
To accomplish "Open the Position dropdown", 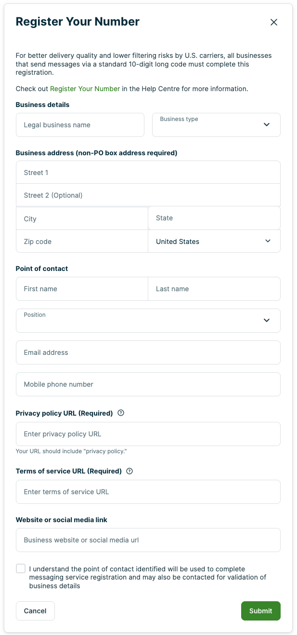I will (148, 321).
